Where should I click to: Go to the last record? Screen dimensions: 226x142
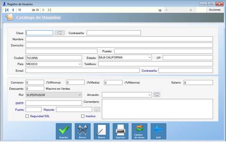49,10
